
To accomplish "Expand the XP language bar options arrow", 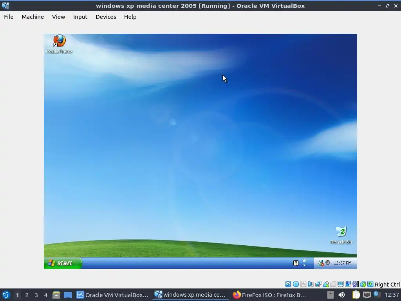I will [x=305, y=265].
